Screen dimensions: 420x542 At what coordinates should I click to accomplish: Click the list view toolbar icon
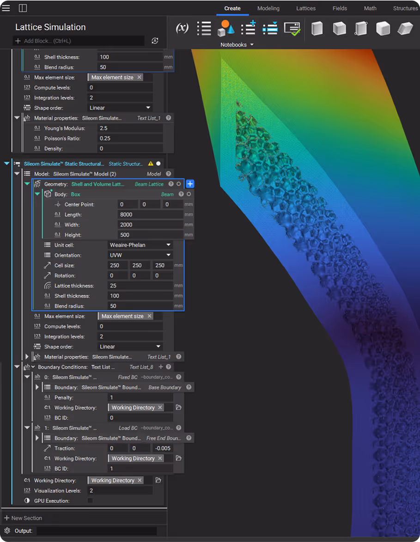204,28
